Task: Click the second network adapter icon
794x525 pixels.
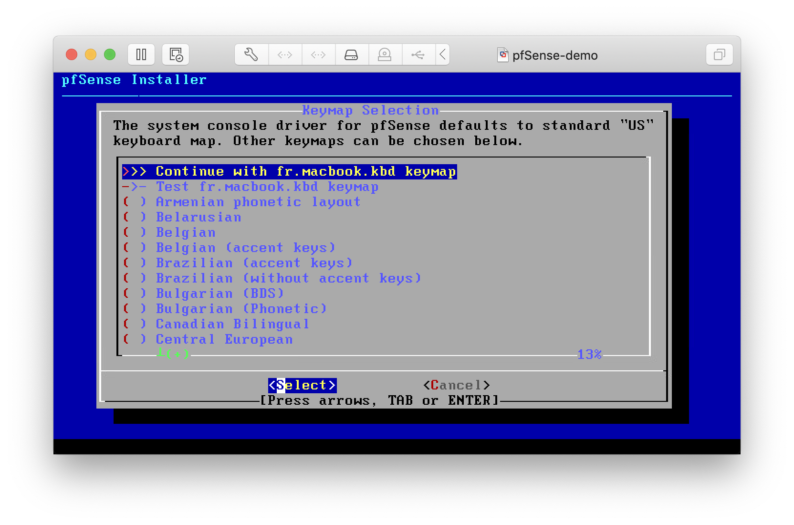Action: pyautogui.click(x=318, y=55)
